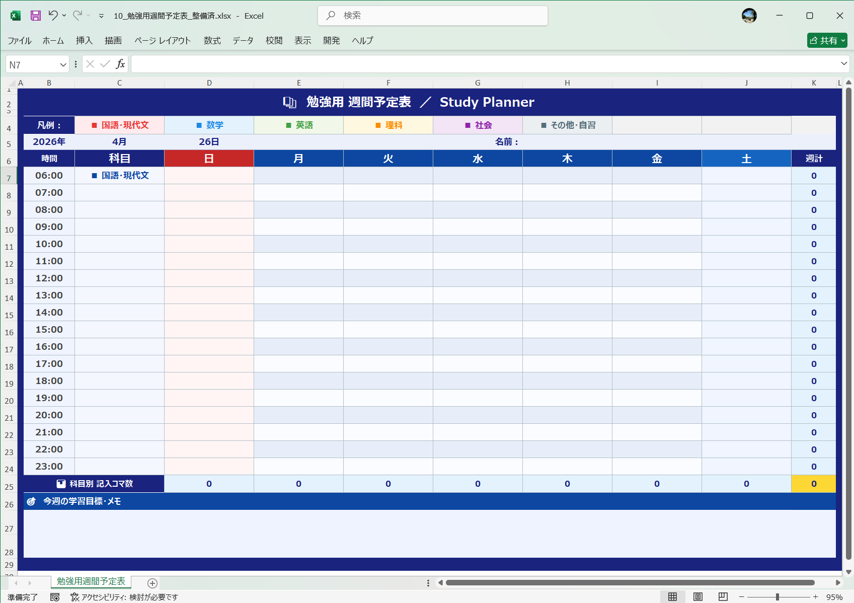This screenshot has width=854, height=603.
Task: Switch to the 校閲 tab
Action: (274, 41)
